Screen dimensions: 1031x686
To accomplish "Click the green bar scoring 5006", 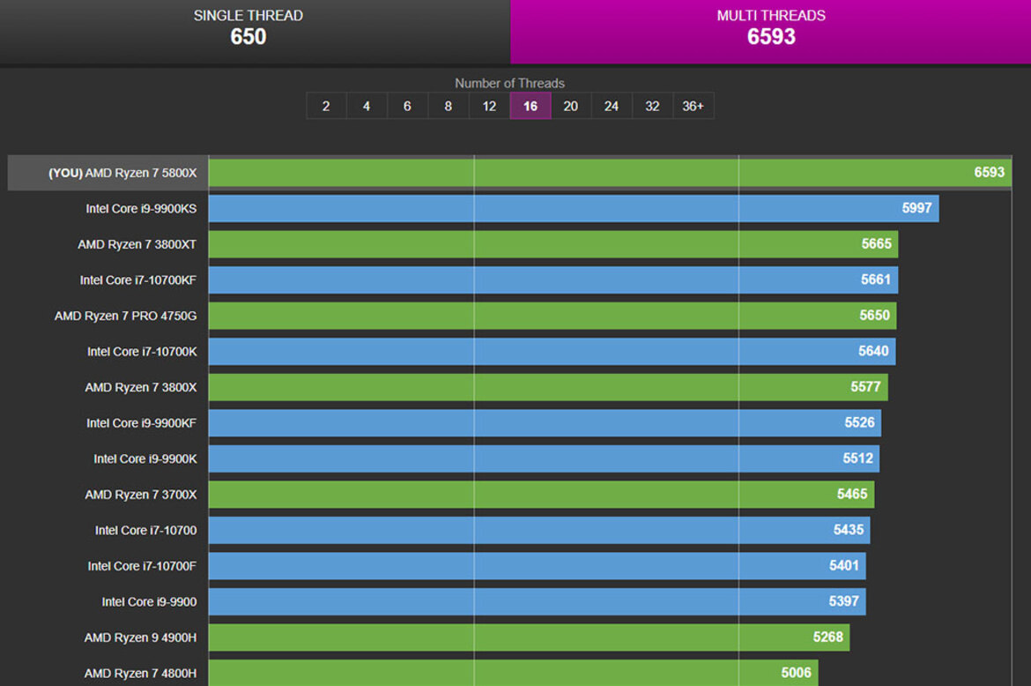I will click(514, 672).
